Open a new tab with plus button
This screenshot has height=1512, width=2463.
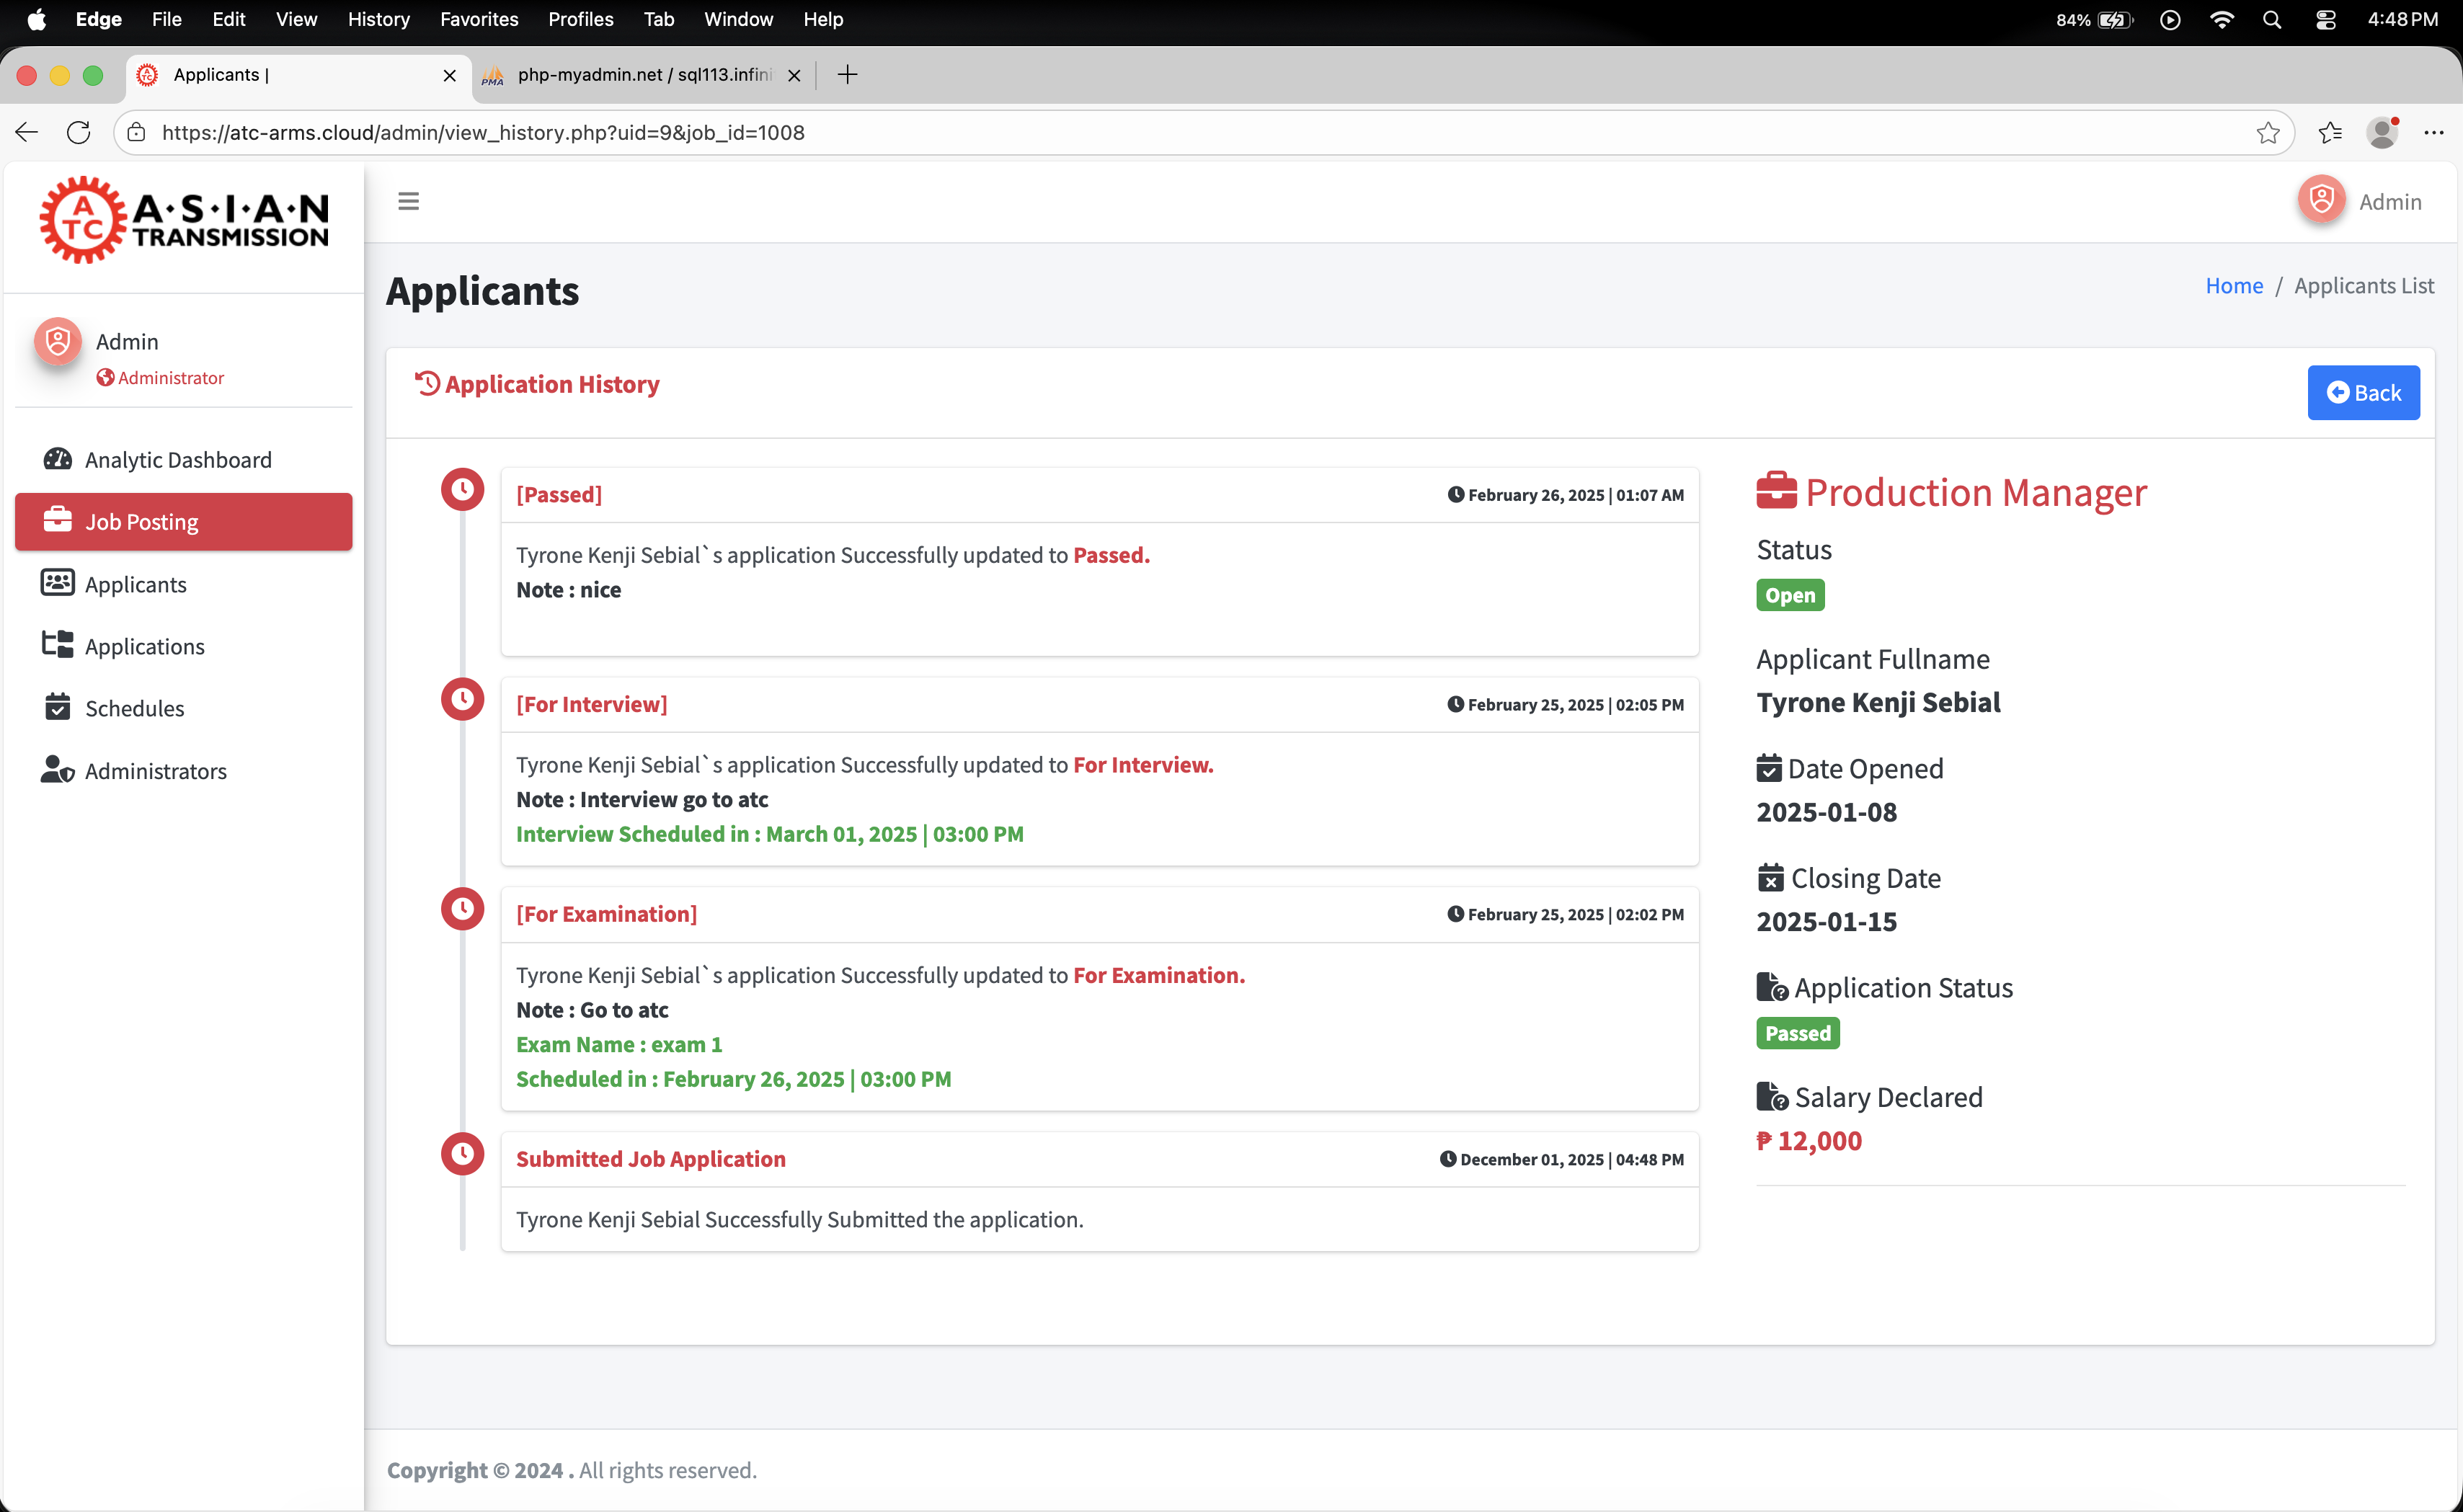(x=847, y=75)
